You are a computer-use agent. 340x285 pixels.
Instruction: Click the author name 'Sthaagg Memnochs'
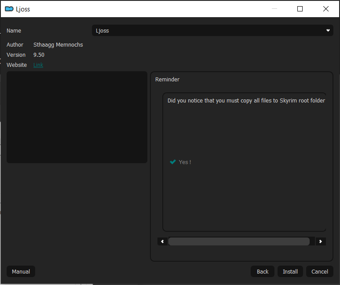(58, 45)
